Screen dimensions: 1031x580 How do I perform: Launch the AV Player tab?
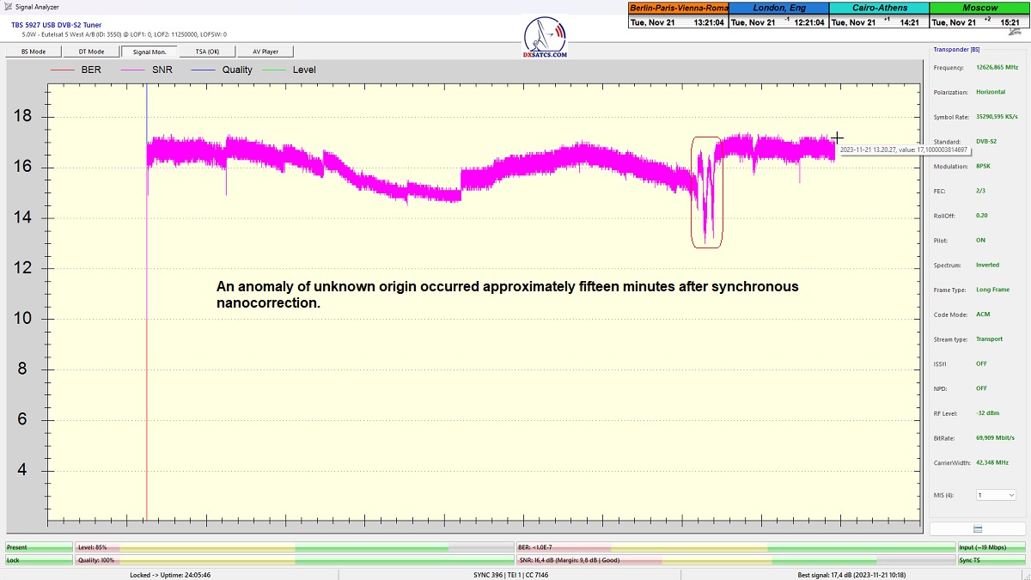click(x=265, y=52)
